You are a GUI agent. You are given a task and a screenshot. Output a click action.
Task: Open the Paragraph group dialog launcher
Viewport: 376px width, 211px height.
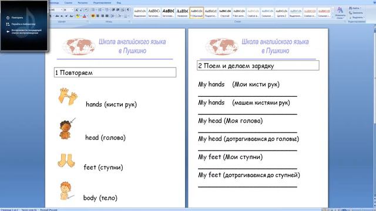pyautogui.click(x=129, y=22)
